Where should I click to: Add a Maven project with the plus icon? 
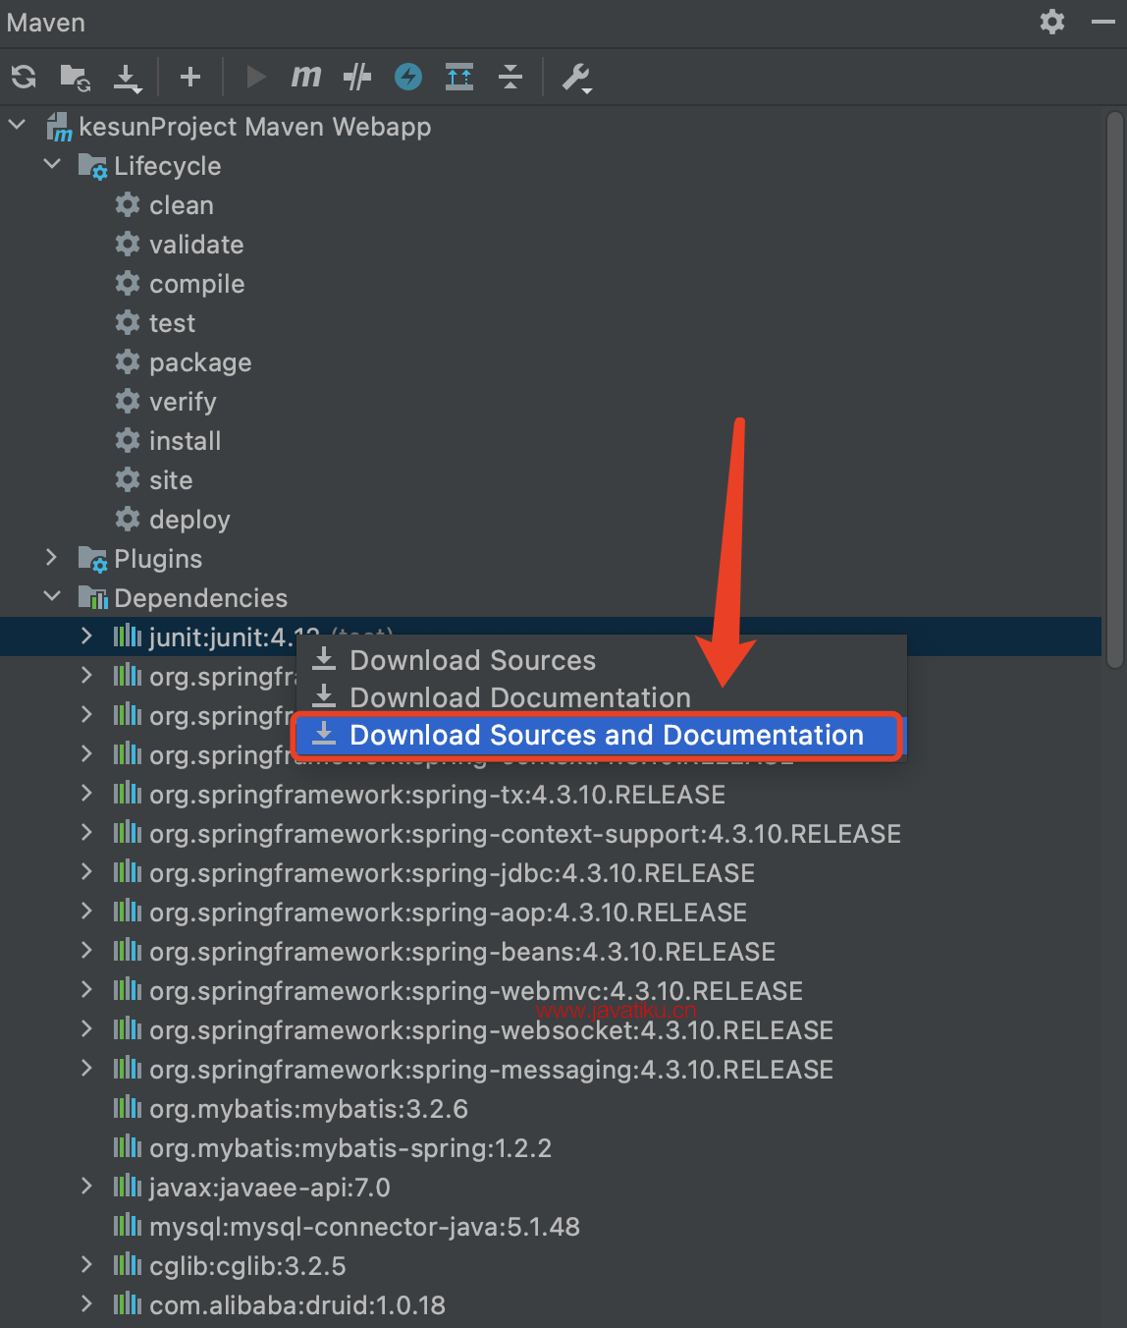point(190,77)
